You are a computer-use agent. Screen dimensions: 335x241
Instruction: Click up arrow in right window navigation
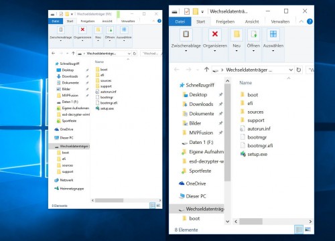coord(206,70)
